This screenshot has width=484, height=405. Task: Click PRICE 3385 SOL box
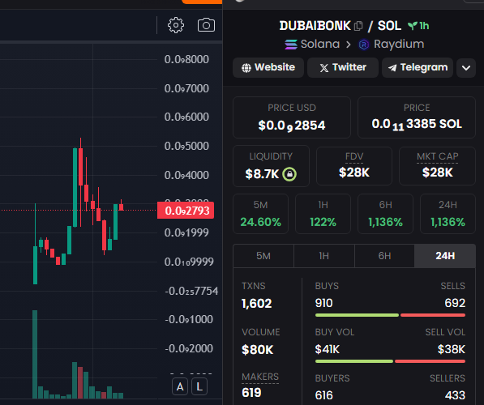[417, 117]
